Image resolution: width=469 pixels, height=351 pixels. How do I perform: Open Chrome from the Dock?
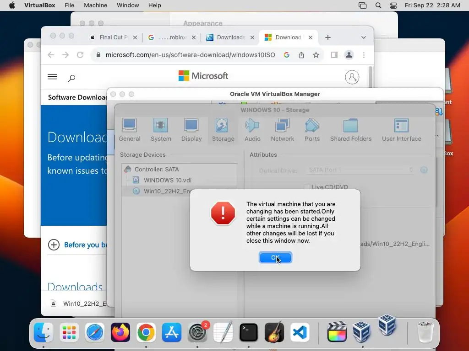click(x=146, y=332)
